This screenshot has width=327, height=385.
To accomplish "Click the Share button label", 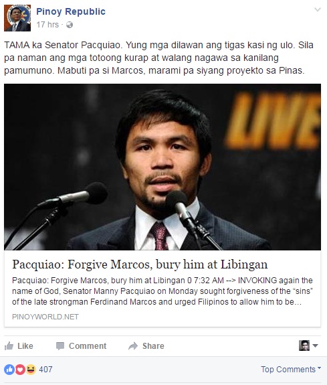I will click(x=153, y=346).
